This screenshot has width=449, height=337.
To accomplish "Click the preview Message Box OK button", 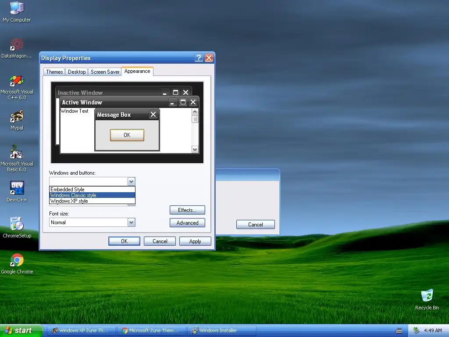I will coord(127,135).
